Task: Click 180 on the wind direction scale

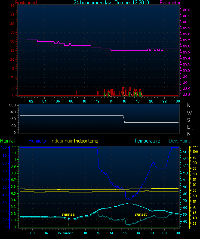Action: 12,119
